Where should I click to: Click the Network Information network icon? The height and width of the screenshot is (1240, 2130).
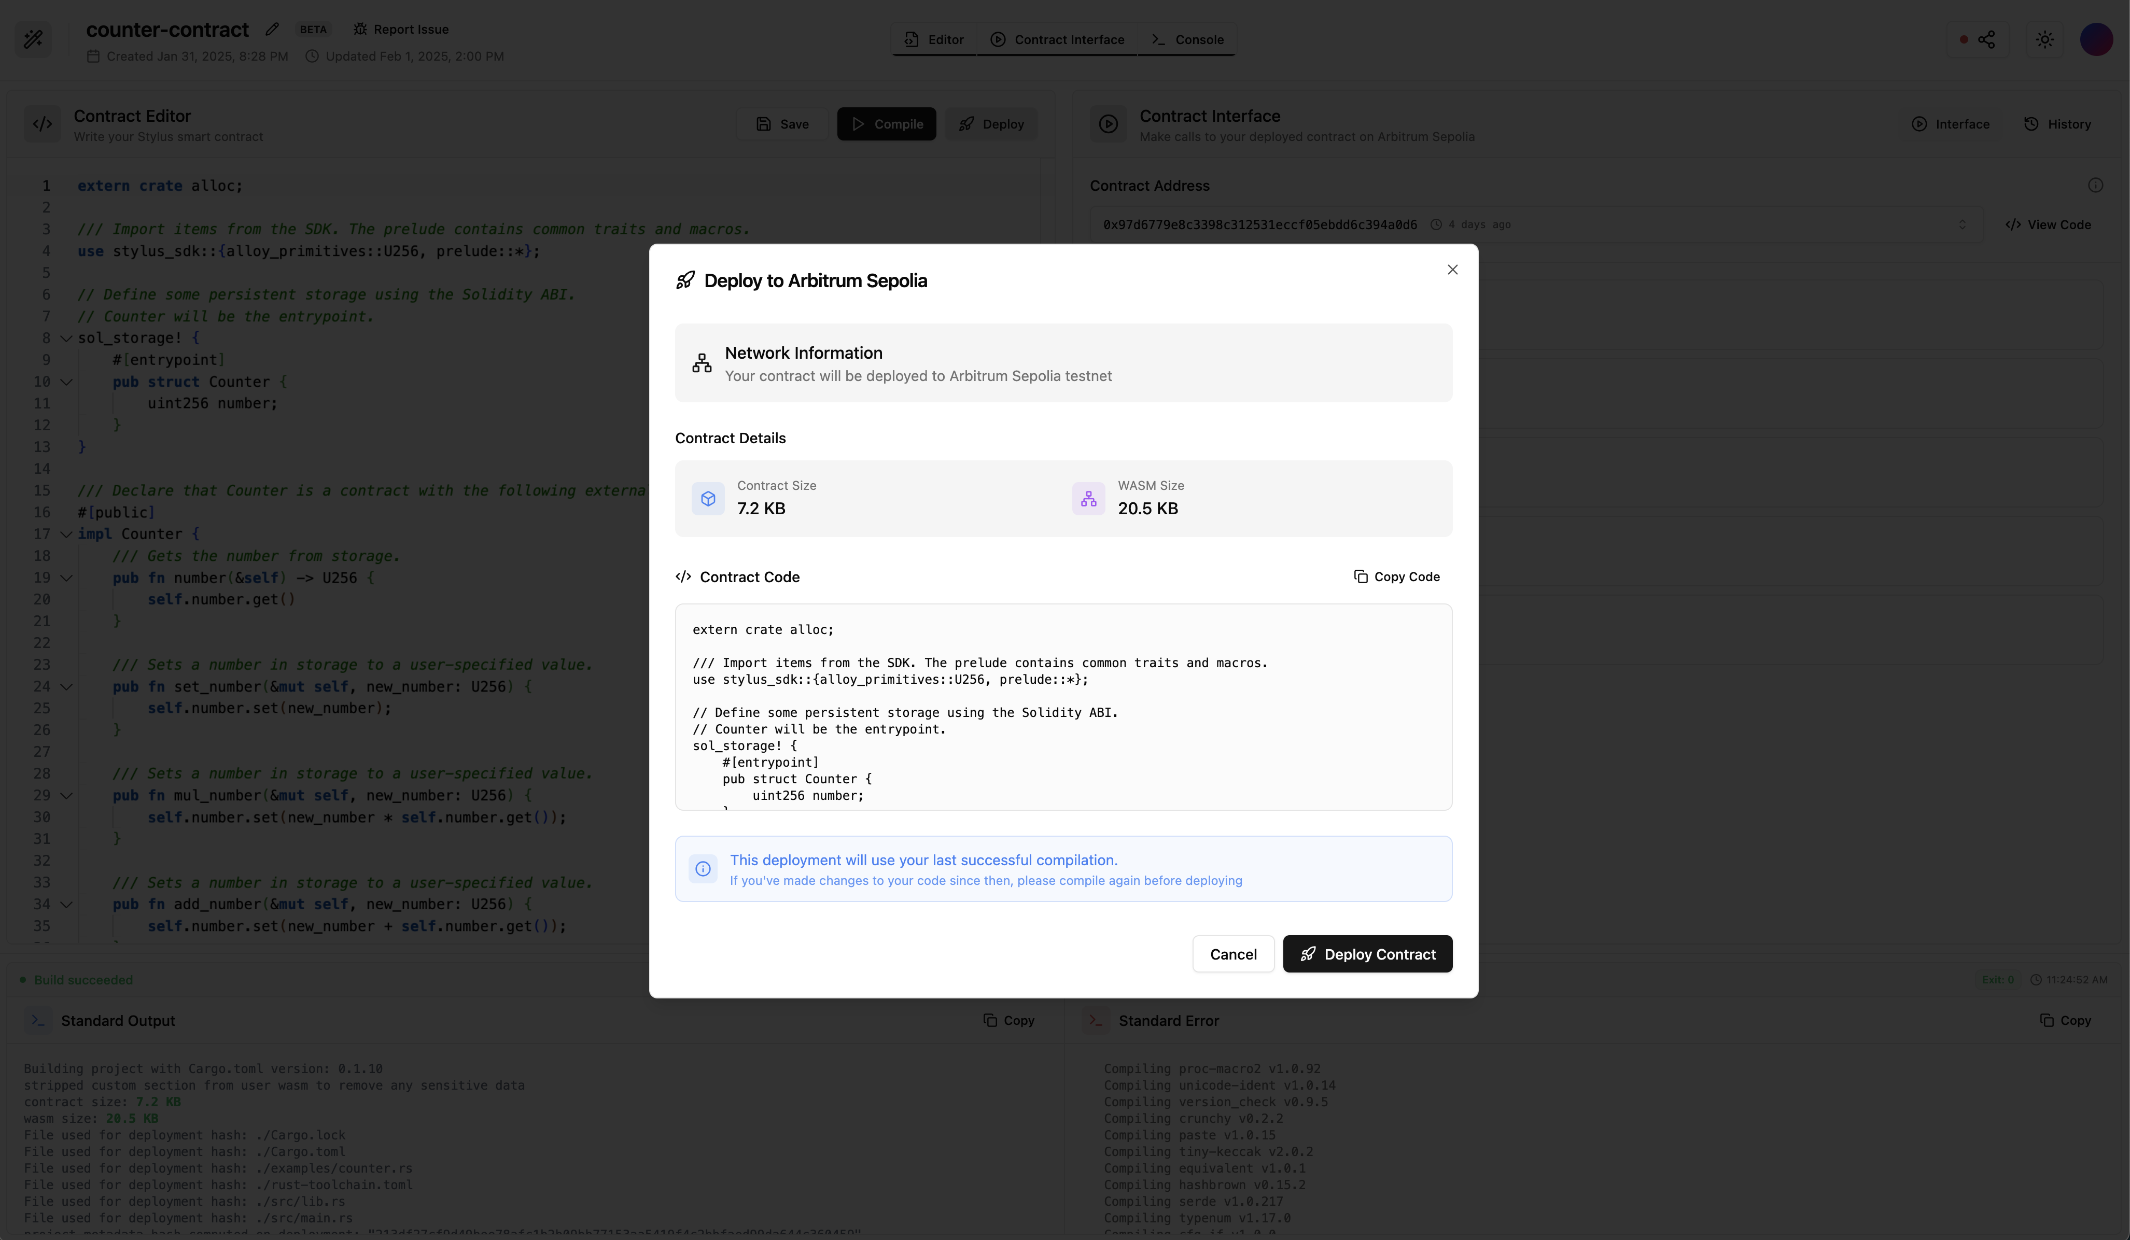pos(702,363)
